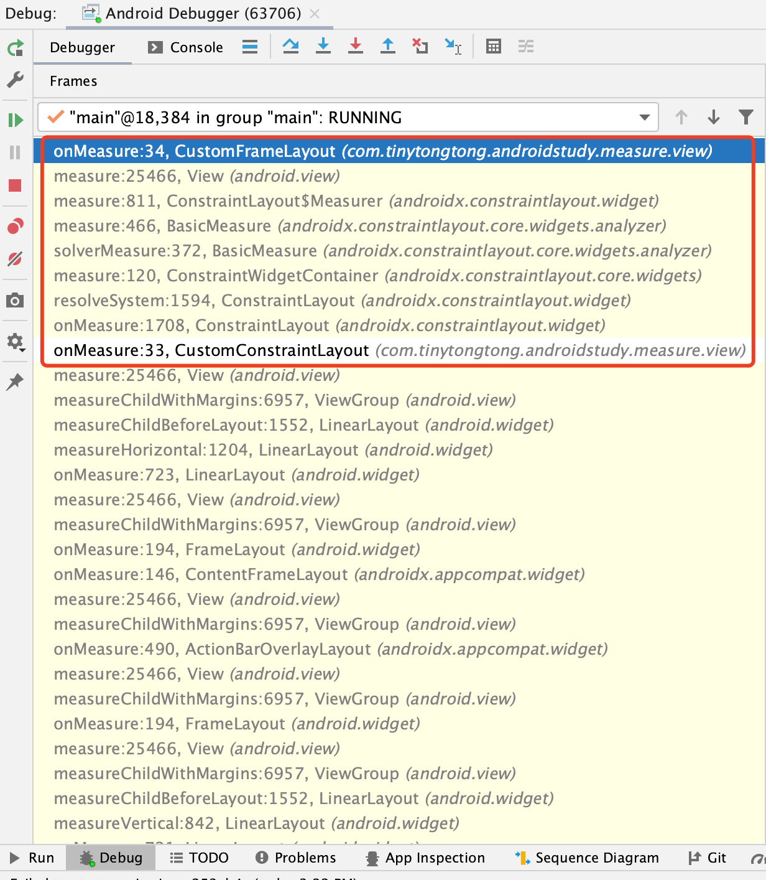This screenshot has width=766, height=880.
Task: Open the Debug tool window button
Action: 111,858
